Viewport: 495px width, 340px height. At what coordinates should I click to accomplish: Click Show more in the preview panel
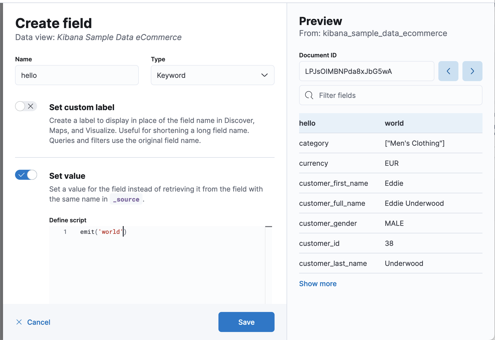click(318, 283)
